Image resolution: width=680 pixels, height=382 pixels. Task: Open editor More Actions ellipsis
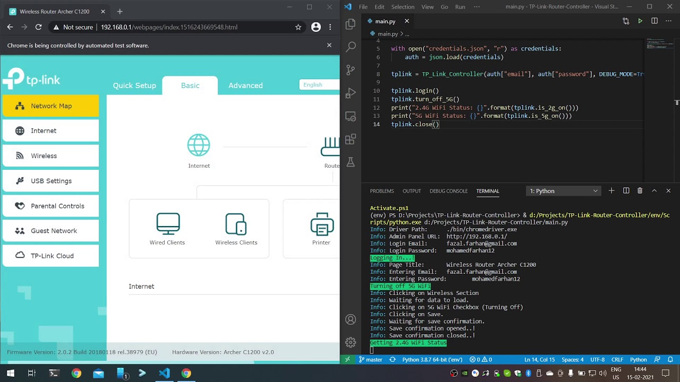(x=669, y=21)
